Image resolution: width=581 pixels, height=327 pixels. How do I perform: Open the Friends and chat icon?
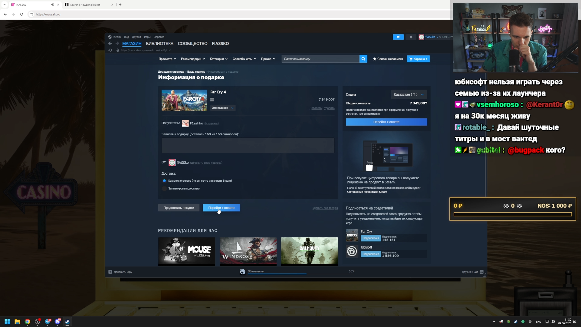tap(481, 272)
